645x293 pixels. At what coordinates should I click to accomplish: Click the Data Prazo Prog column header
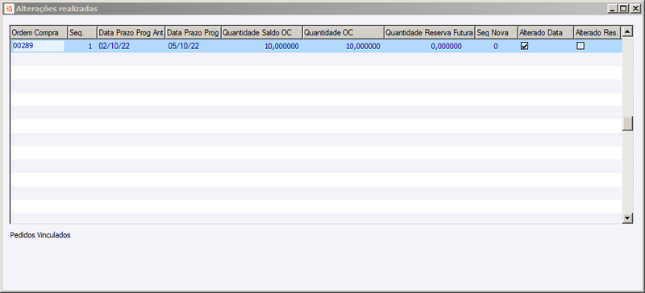click(x=193, y=33)
